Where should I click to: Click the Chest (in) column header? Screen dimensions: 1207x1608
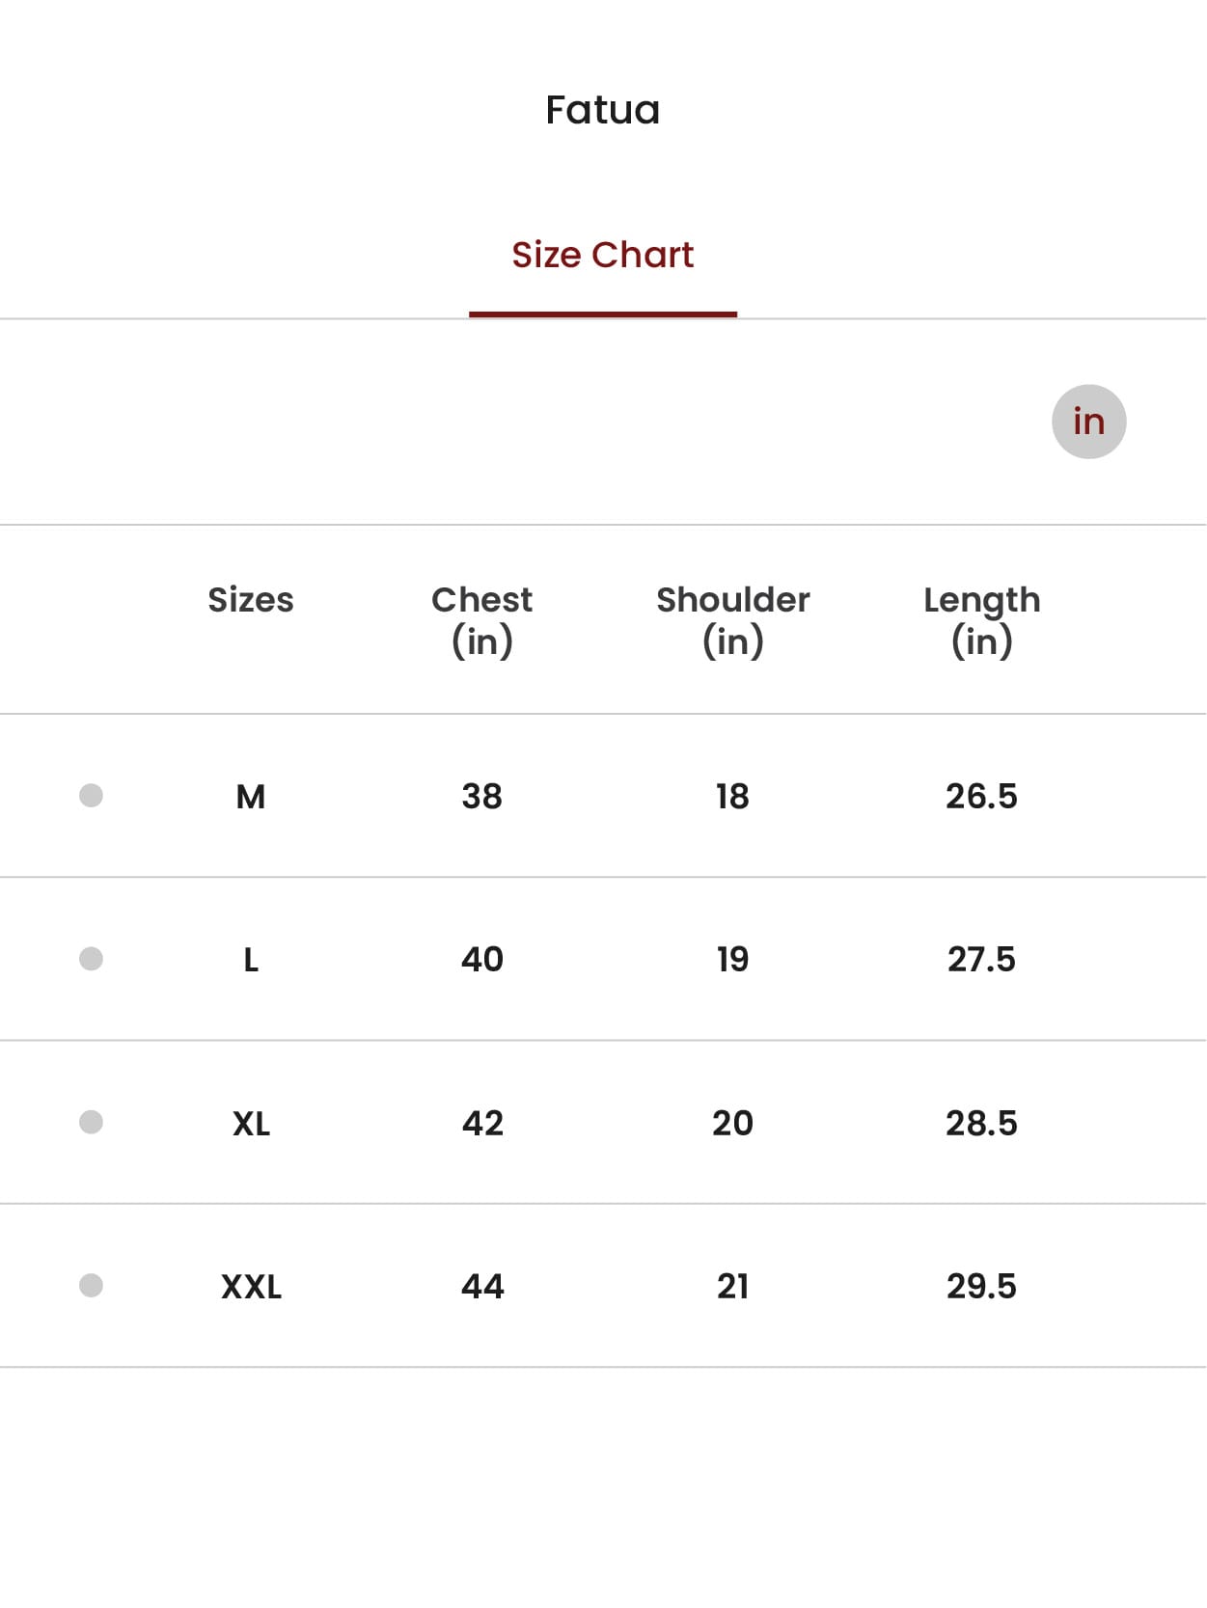coord(481,619)
